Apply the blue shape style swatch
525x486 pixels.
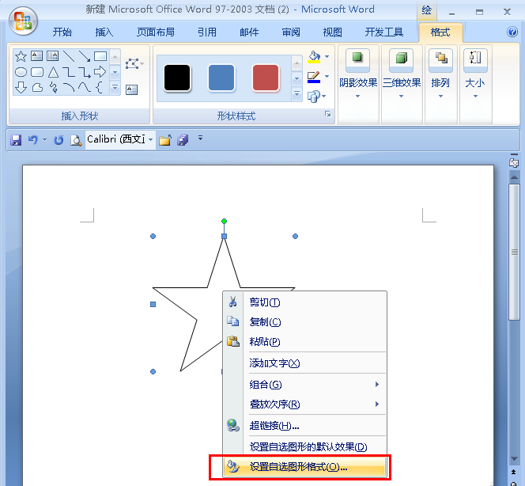(221, 78)
